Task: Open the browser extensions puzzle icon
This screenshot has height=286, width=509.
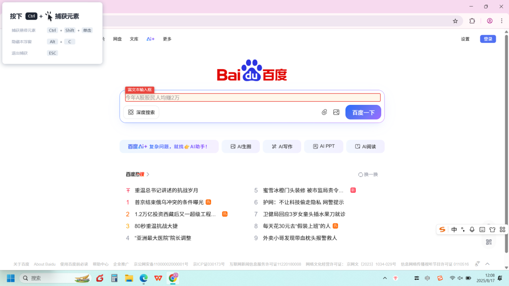Action: pyautogui.click(x=472, y=21)
